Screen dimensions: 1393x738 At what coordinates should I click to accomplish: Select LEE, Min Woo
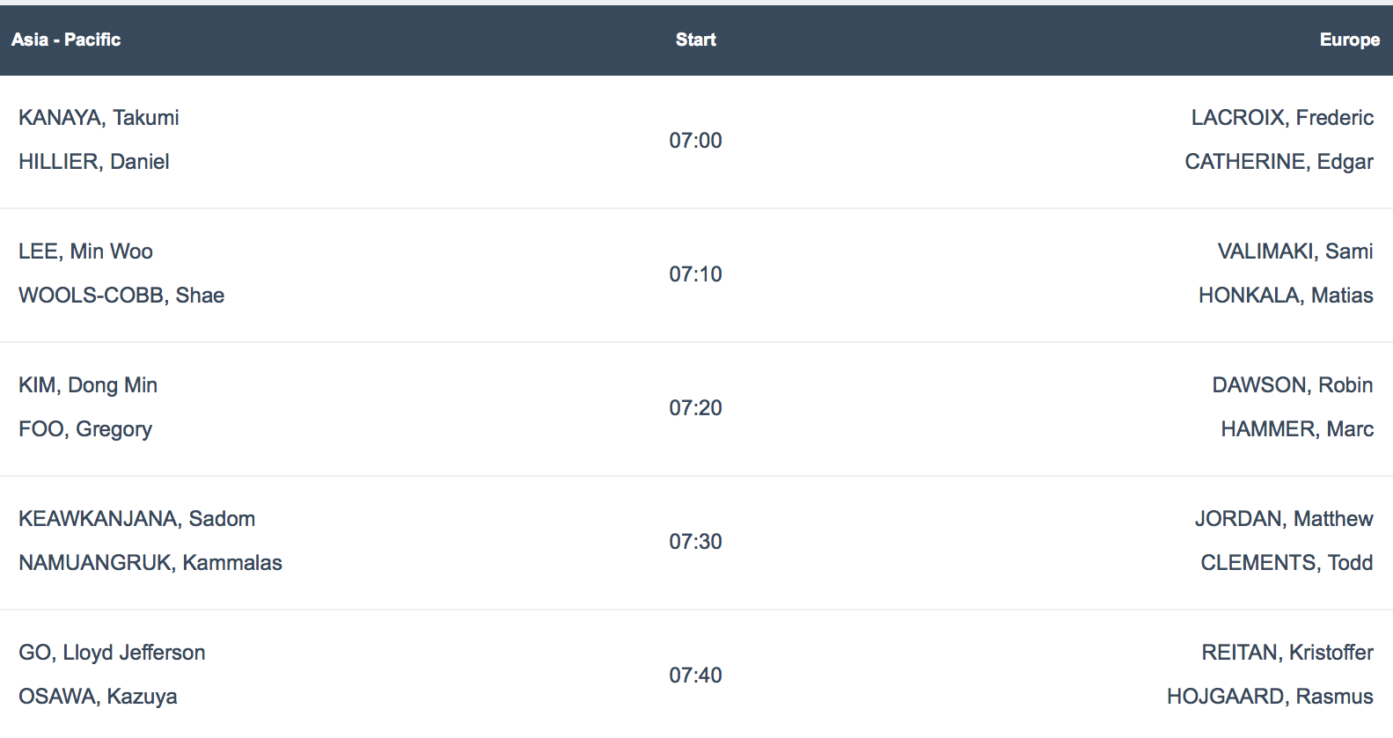pos(85,252)
